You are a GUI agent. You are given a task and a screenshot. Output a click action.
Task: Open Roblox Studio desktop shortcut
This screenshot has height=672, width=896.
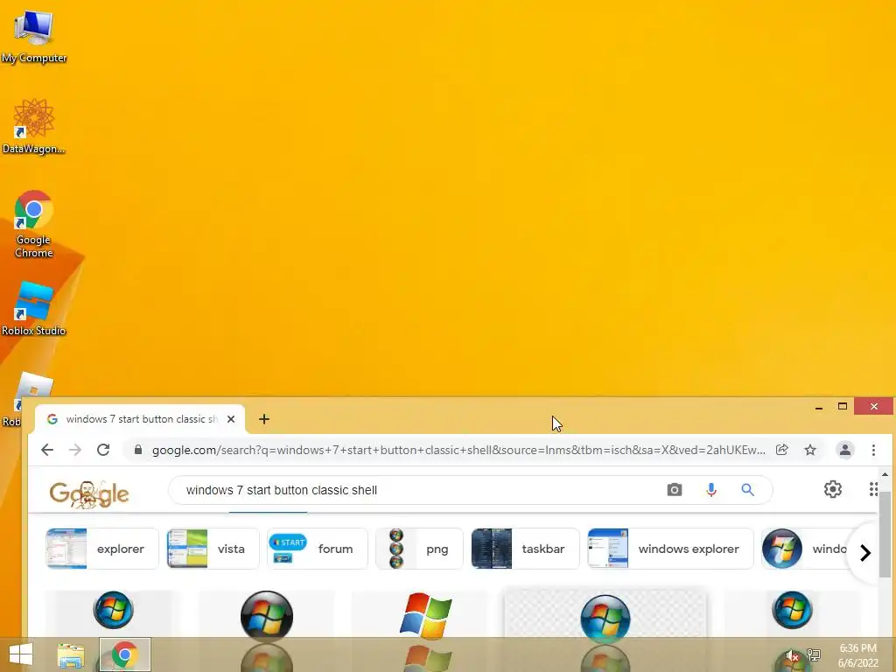point(34,309)
